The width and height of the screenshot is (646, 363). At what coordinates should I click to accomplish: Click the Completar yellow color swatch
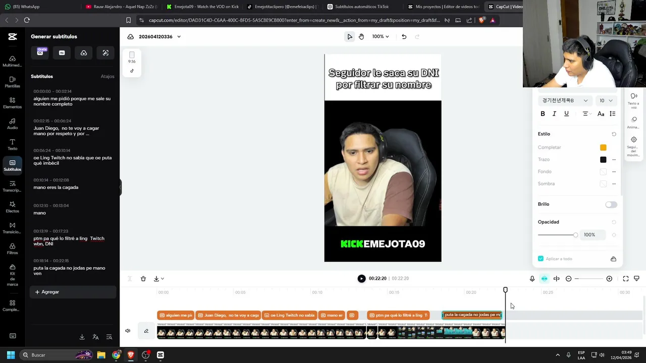tap(603, 147)
